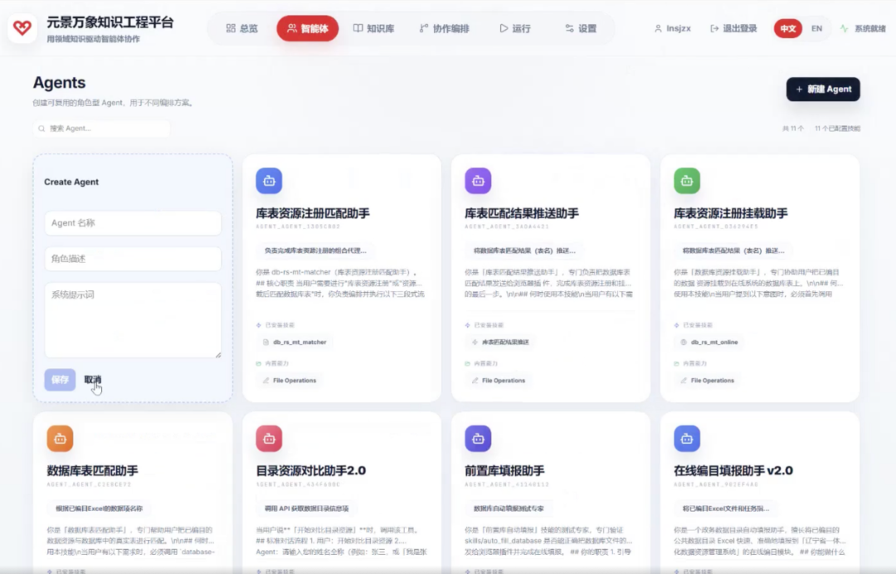Switch language to 中文

pyautogui.click(x=788, y=28)
